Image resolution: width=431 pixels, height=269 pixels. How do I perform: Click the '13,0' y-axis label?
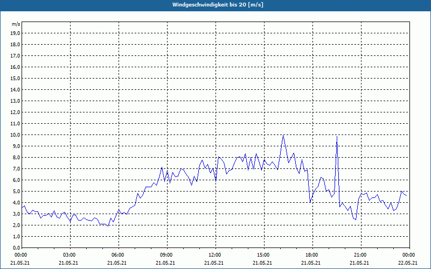tap(16, 101)
